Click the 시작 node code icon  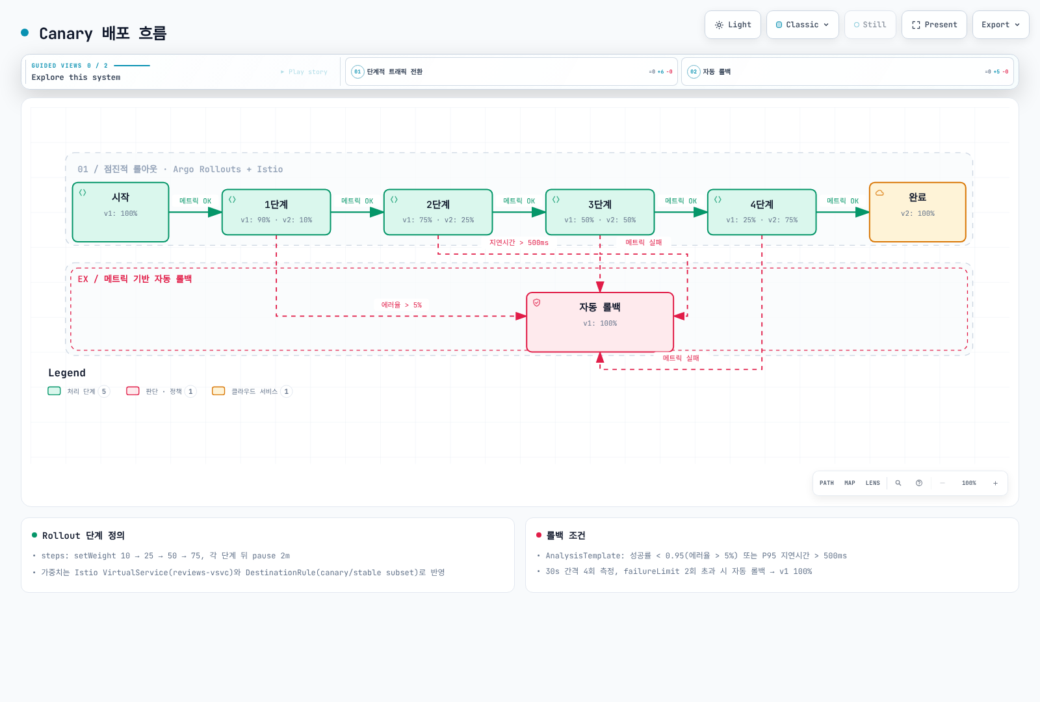pyautogui.click(x=83, y=192)
